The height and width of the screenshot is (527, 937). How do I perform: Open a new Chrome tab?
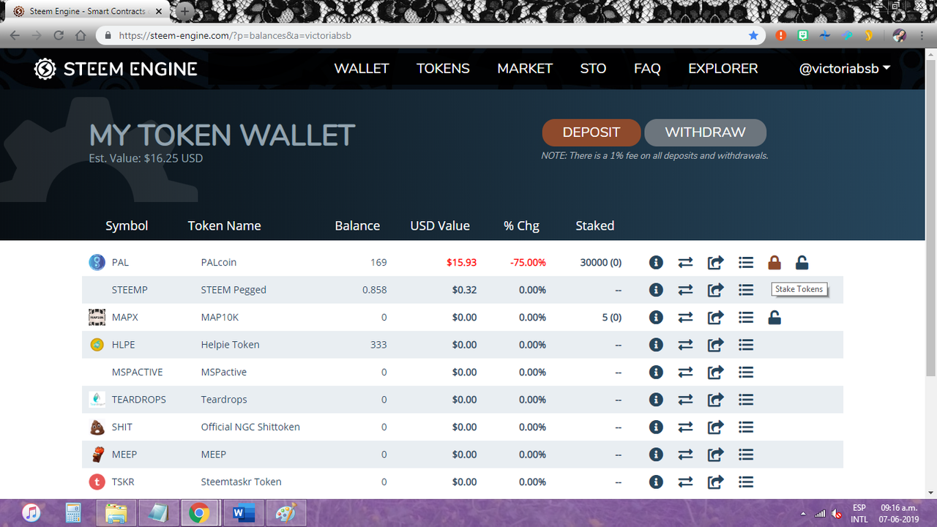(185, 11)
